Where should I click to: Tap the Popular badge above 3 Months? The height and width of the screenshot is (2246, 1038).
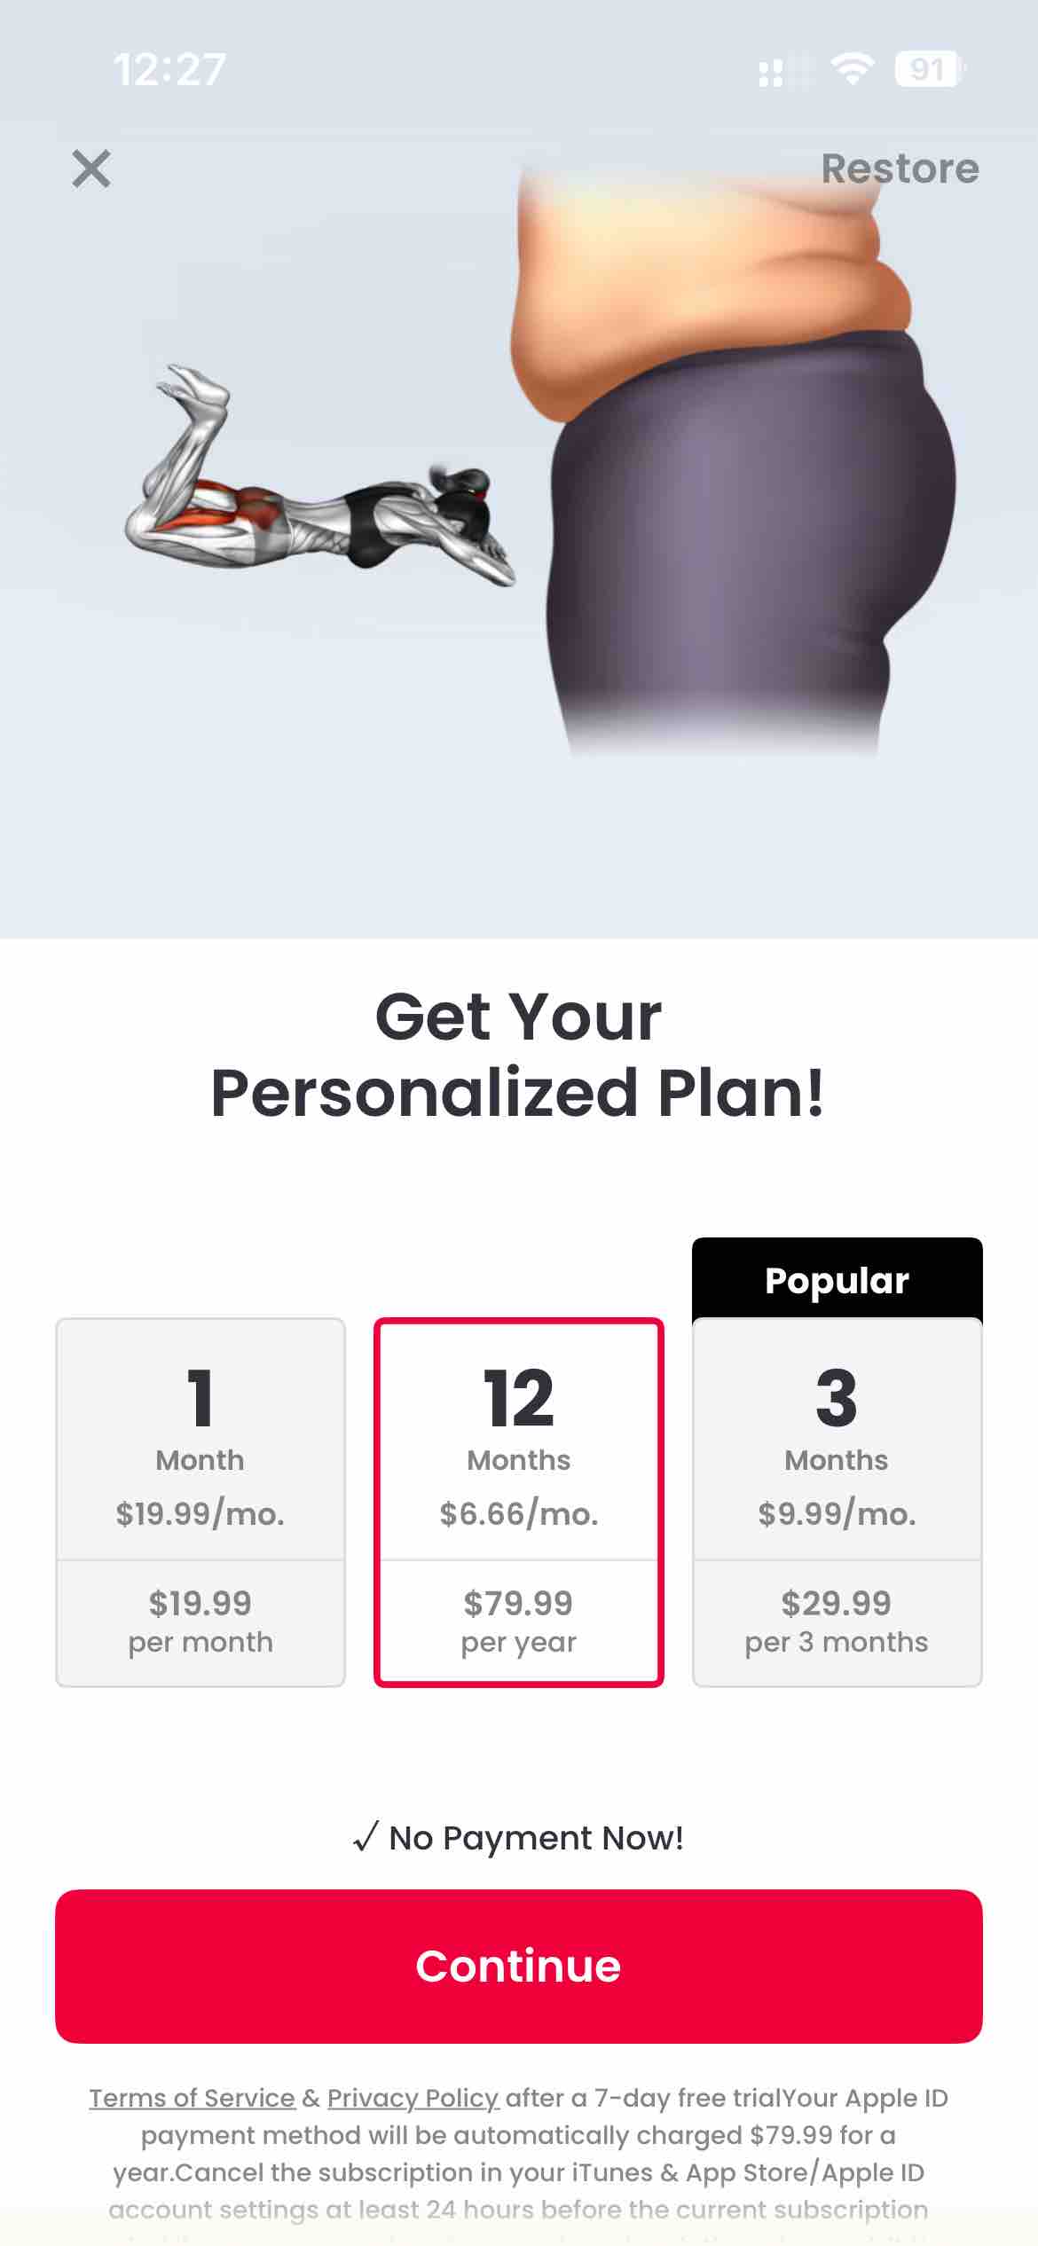837,1278
